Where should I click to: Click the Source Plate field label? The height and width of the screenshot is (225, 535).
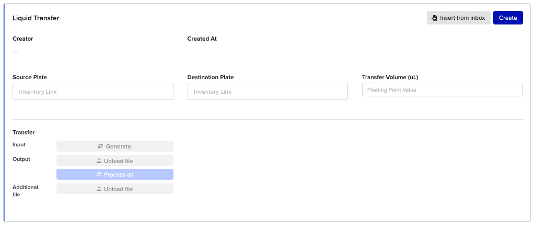click(x=30, y=77)
